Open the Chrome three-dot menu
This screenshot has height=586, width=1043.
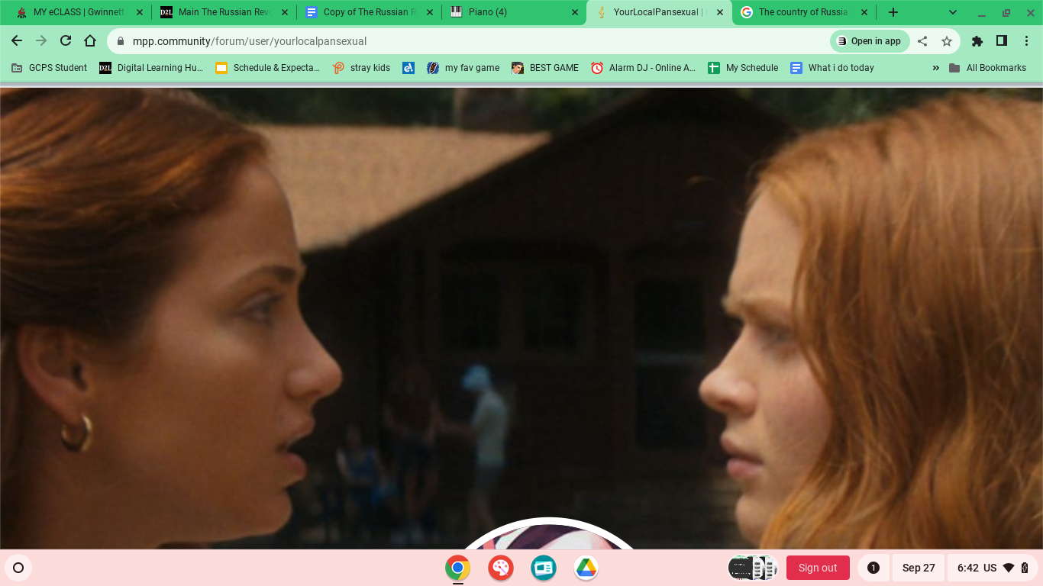pos(1027,41)
